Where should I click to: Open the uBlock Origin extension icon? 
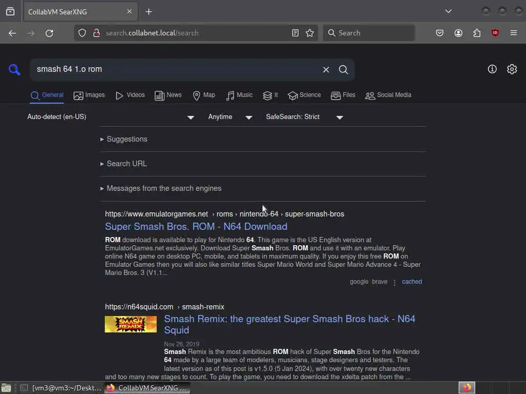point(495,33)
